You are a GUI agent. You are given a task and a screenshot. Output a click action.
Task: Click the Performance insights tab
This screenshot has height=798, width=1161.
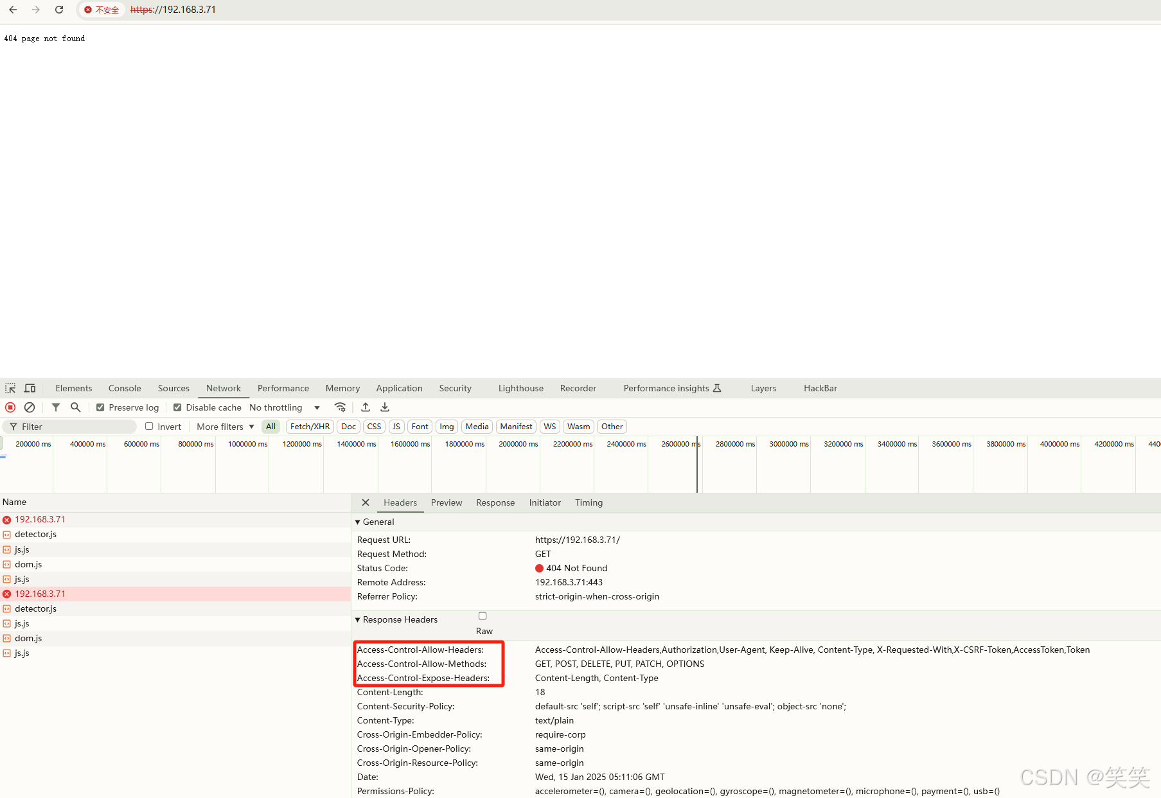coord(673,388)
